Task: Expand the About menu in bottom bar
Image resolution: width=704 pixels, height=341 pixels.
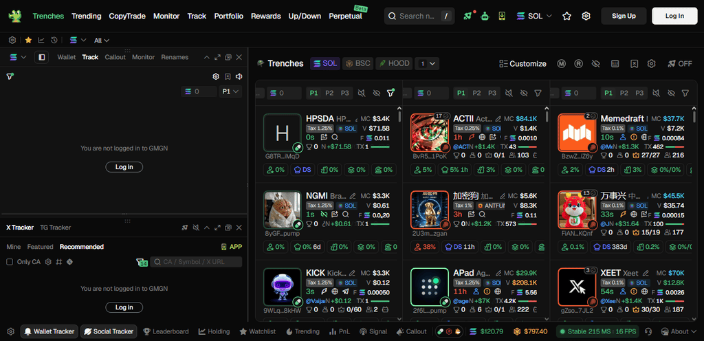Action: click(678, 331)
